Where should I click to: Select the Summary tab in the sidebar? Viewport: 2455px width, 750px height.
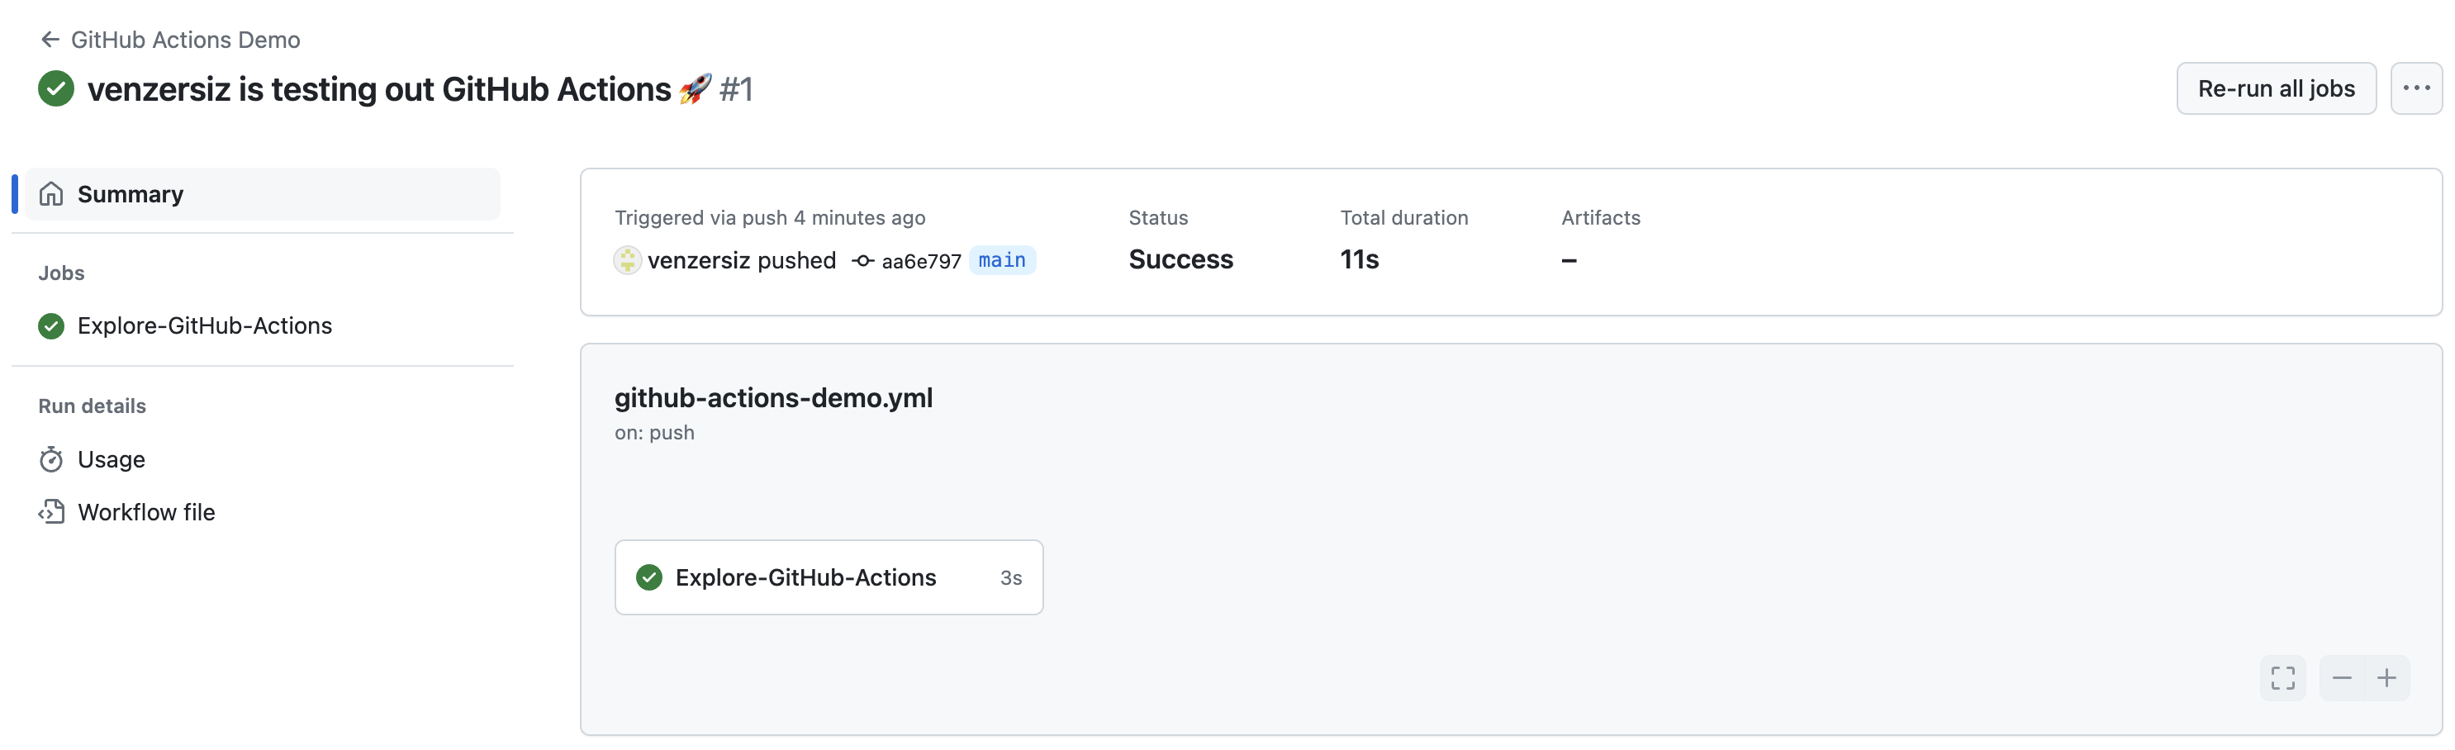262,194
